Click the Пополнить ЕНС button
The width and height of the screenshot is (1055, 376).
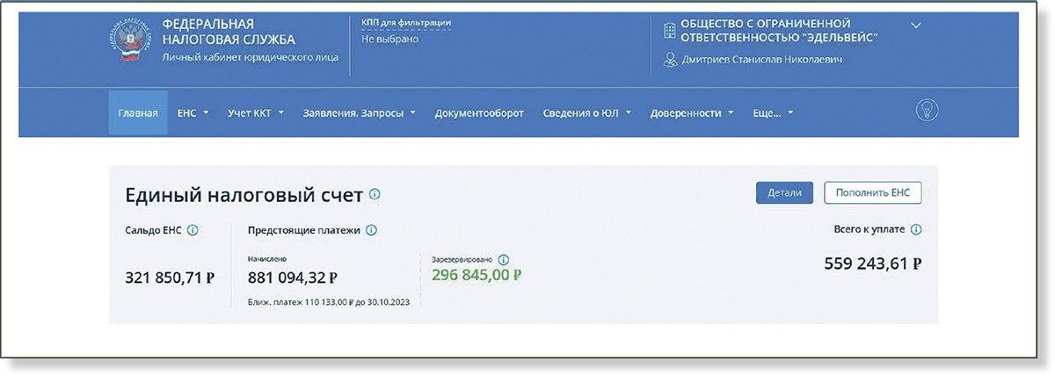point(872,193)
